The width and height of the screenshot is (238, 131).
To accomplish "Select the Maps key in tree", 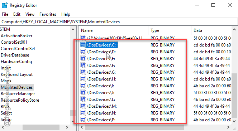I will (6, 81).
